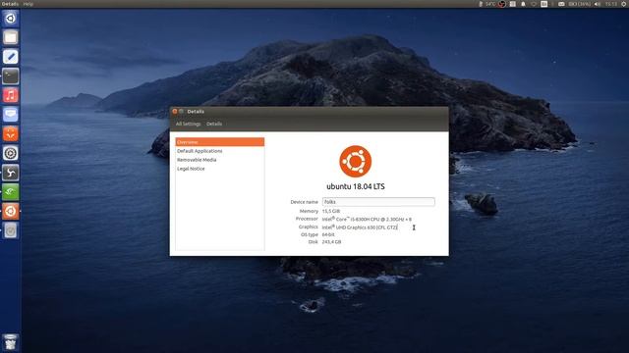Click the OS type value 64-bit
Screen dimensions: 629x353
328,234
